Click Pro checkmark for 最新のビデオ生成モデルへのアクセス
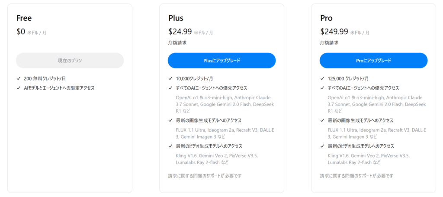443x197 pixels. click(322, 146)
